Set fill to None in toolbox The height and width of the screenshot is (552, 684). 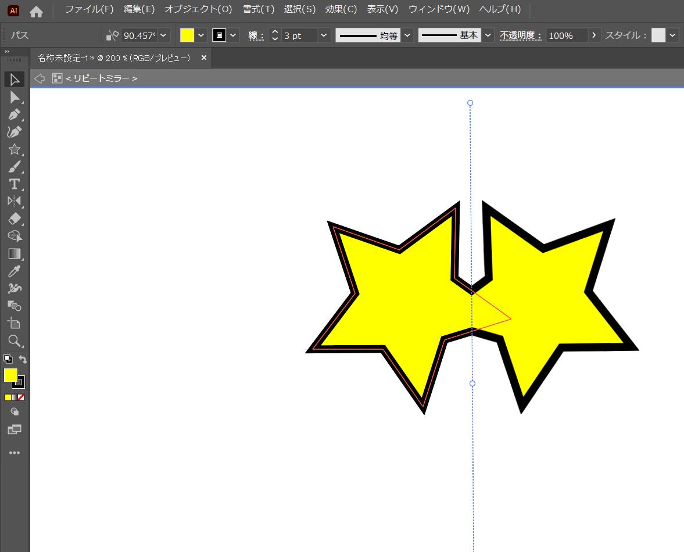22,397
